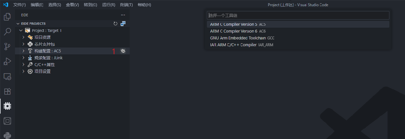Open EIDE panel more actions ellipsis
Viewport: 405px width, 139px height.
point(123,15)
